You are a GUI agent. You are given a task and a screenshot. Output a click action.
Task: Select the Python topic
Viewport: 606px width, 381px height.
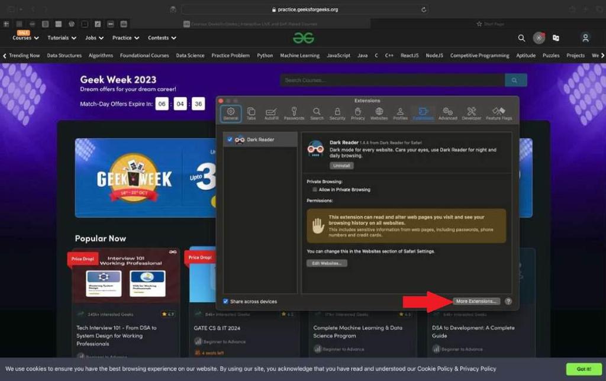[265, 56]
